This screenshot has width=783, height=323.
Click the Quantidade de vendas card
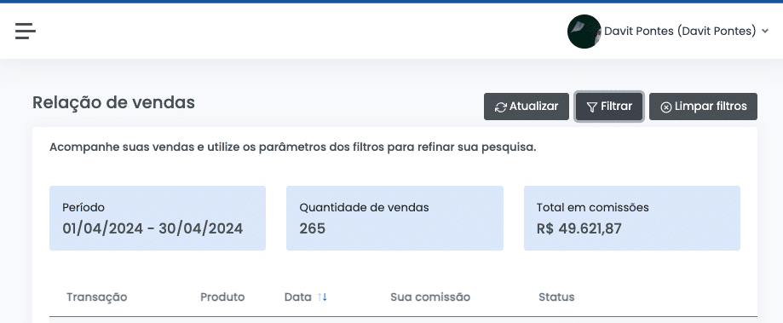394,218
